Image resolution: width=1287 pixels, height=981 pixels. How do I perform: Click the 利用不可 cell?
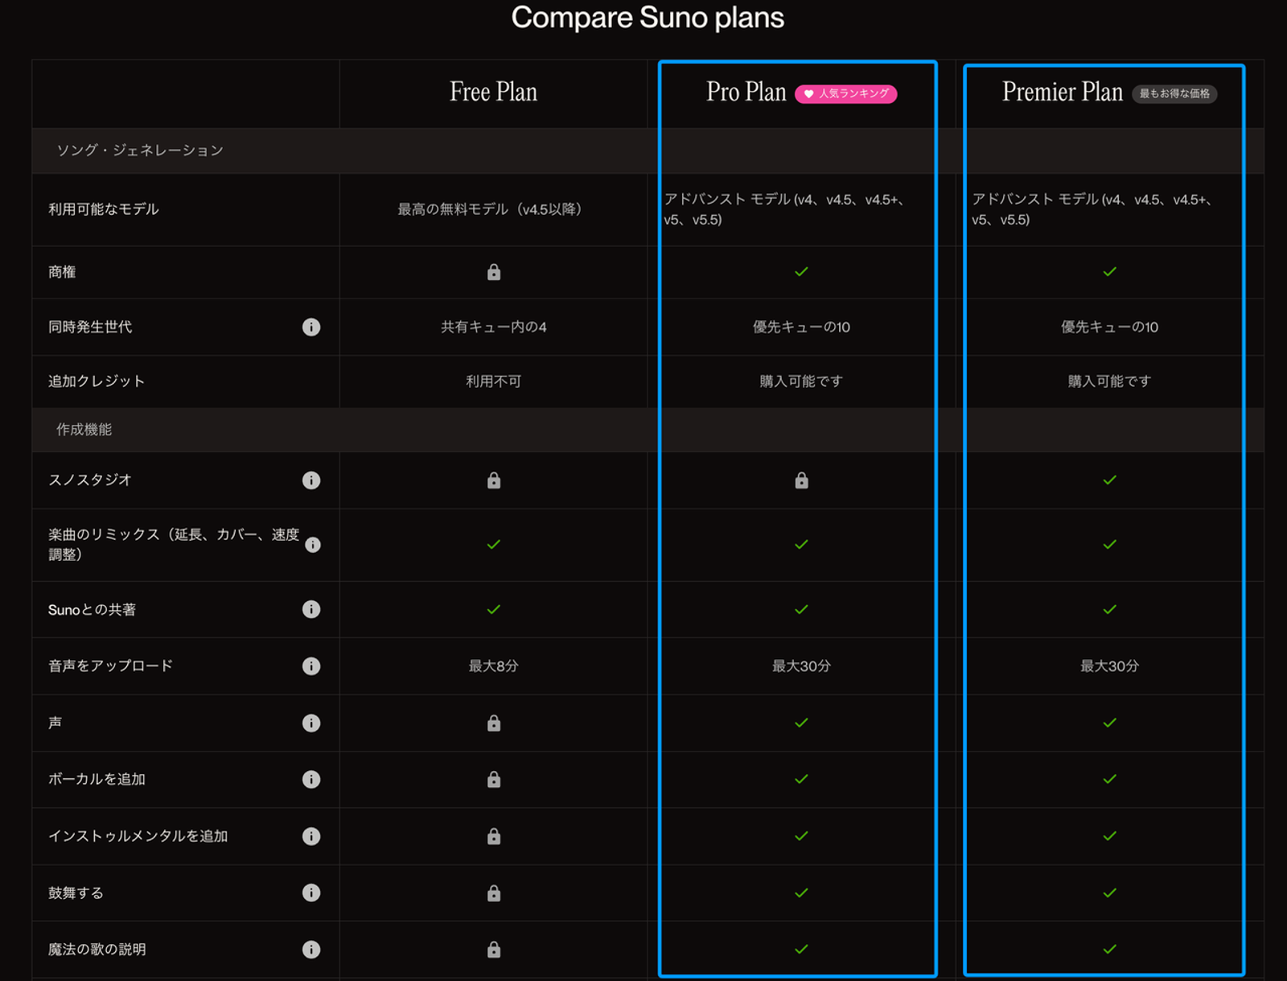494,381
